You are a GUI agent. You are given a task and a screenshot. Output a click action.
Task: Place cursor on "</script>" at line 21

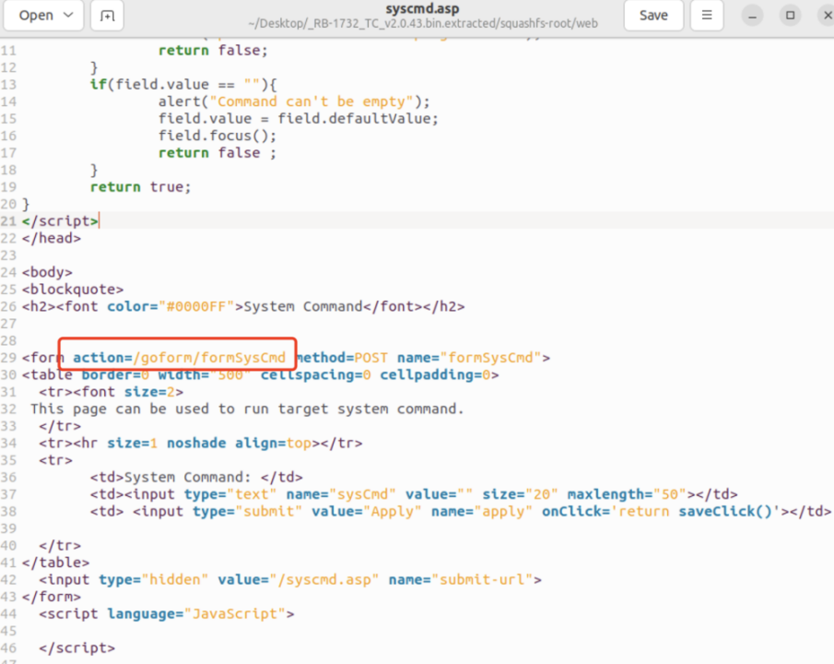[60, 221]
